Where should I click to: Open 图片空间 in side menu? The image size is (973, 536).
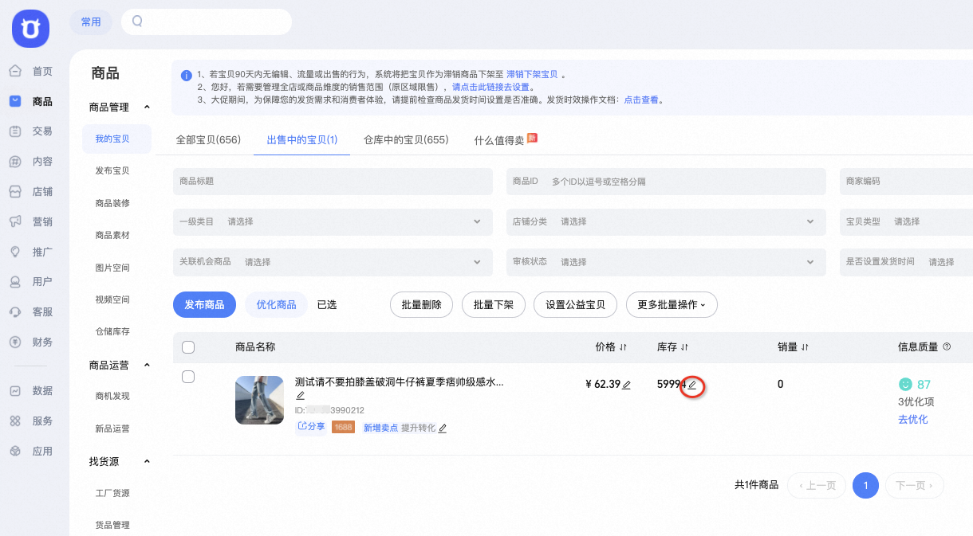pos(112,268)
